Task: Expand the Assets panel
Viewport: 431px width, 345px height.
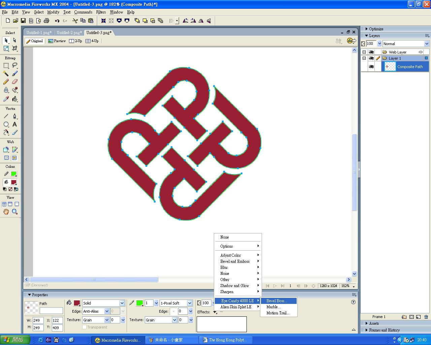Action: [367, 323]
